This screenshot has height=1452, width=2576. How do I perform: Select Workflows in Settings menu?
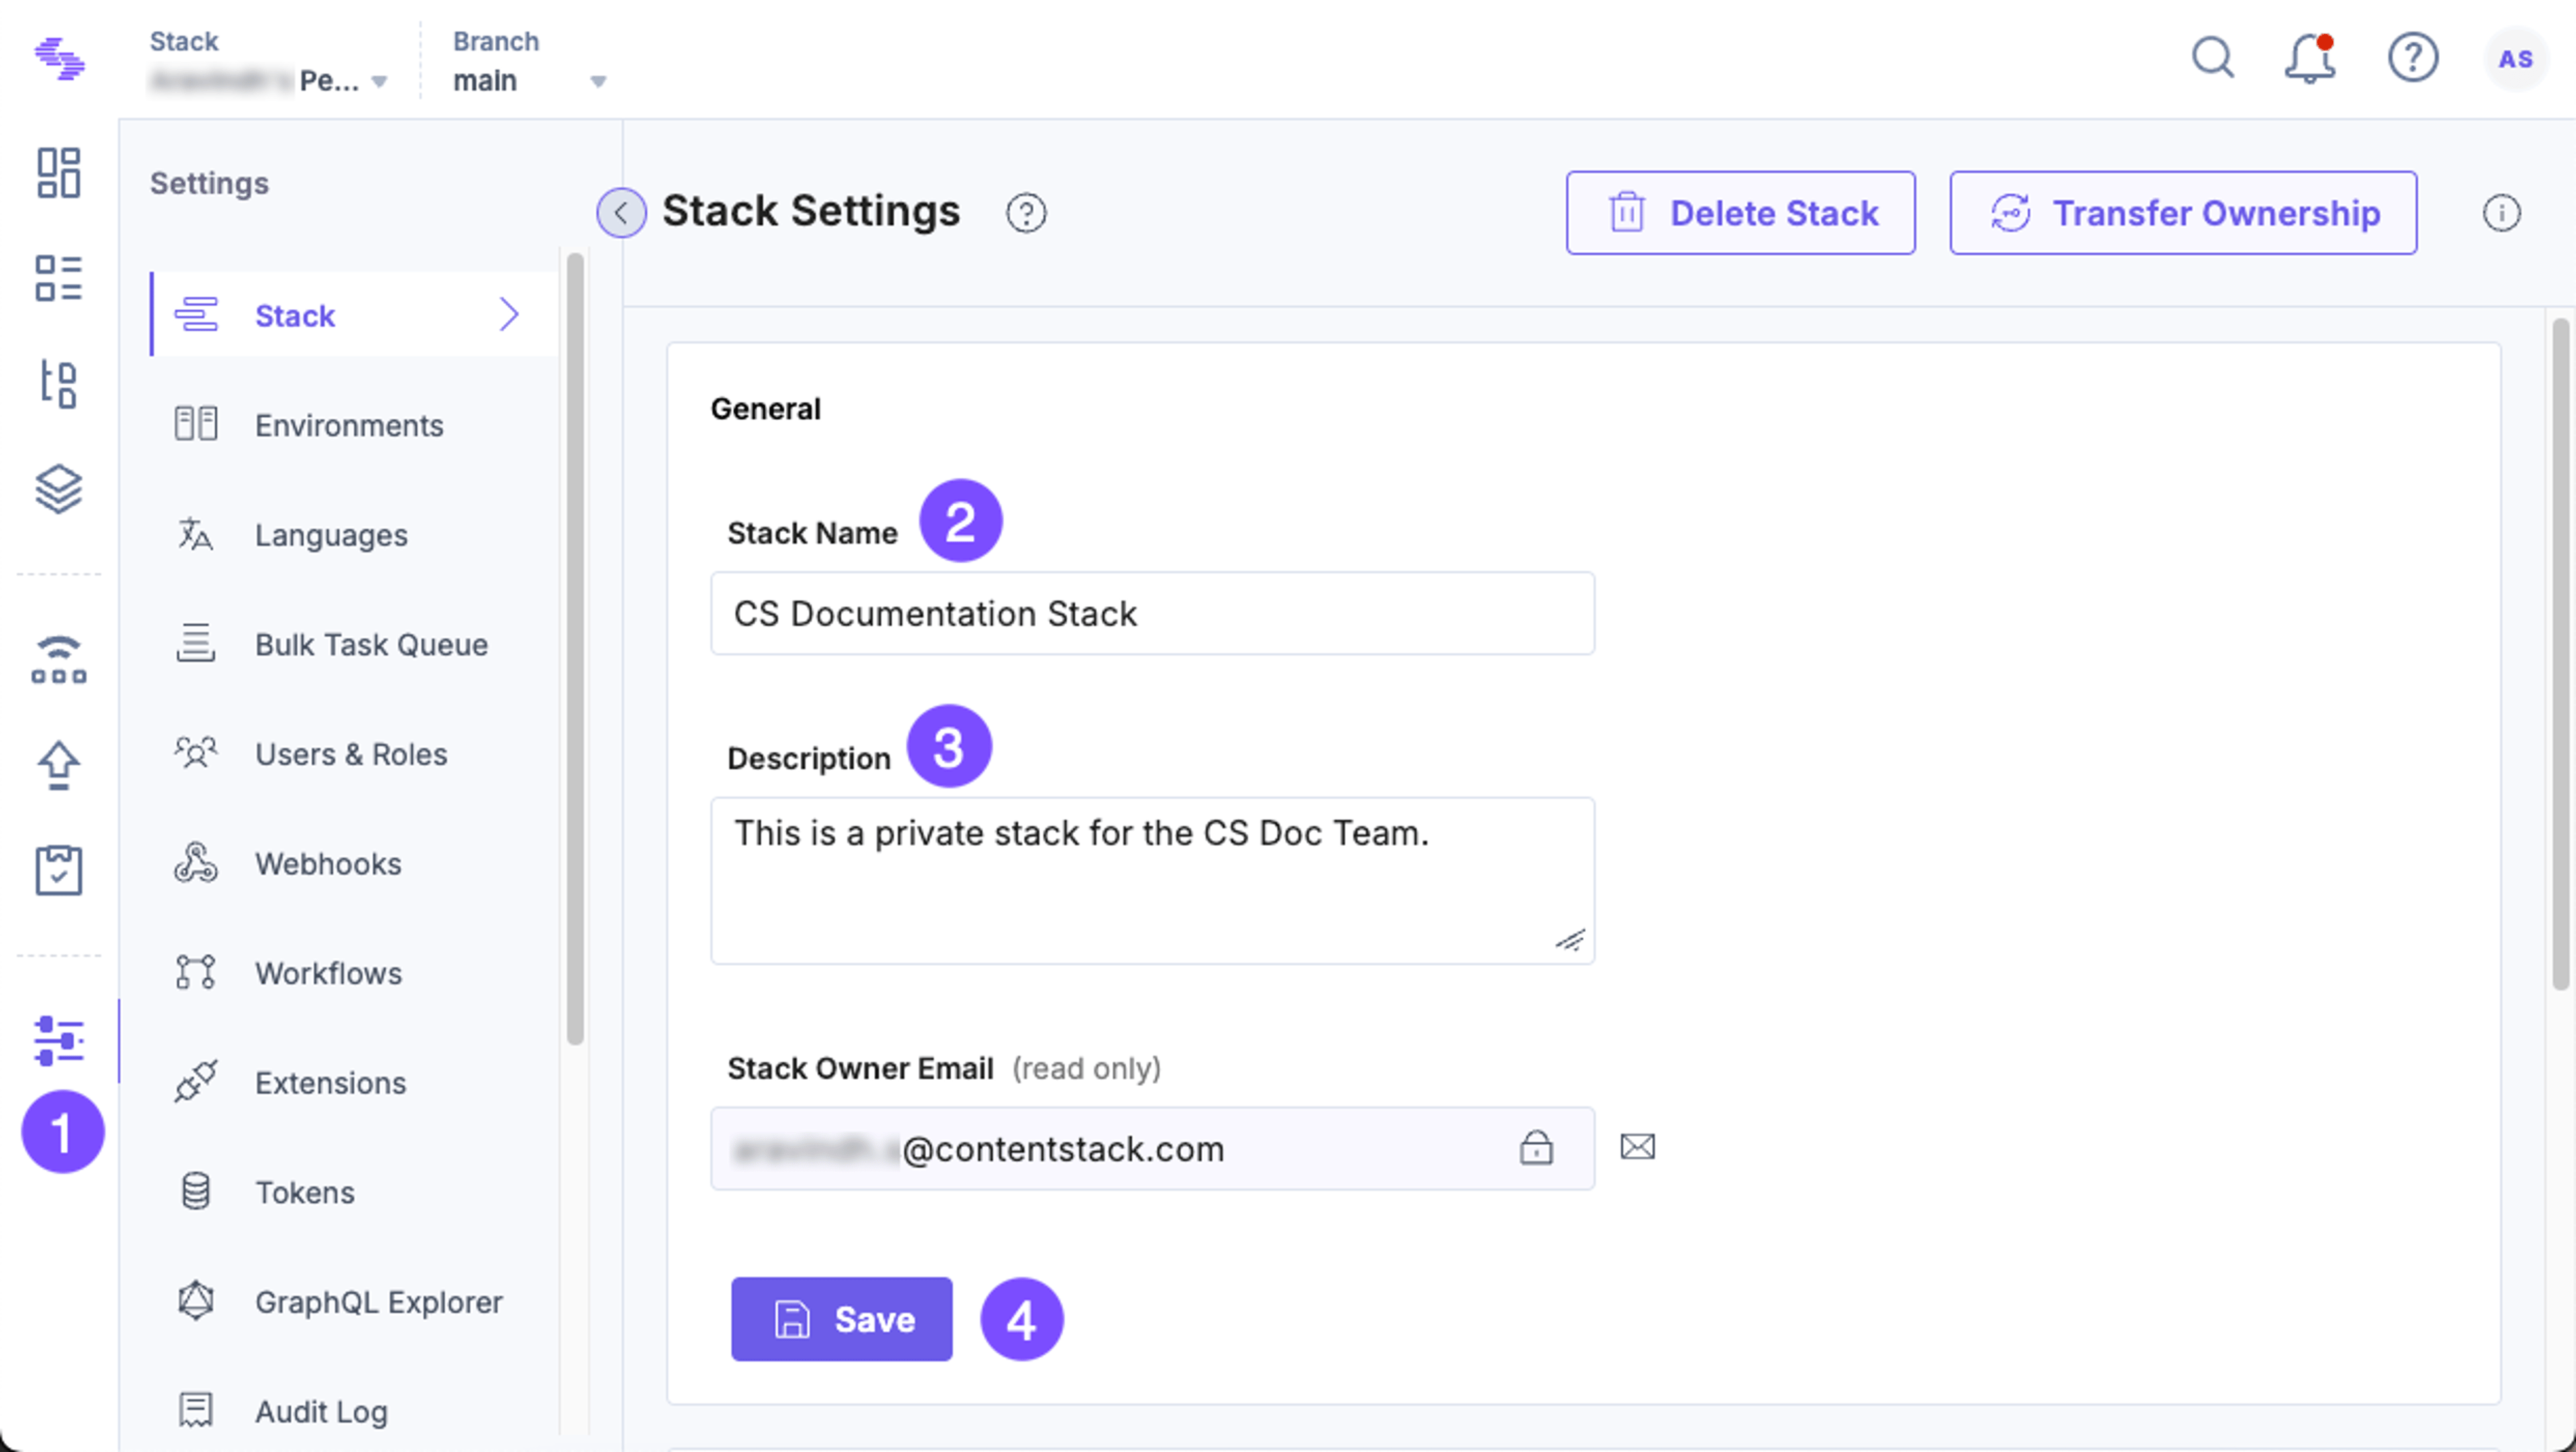click(x=354, y=973)
